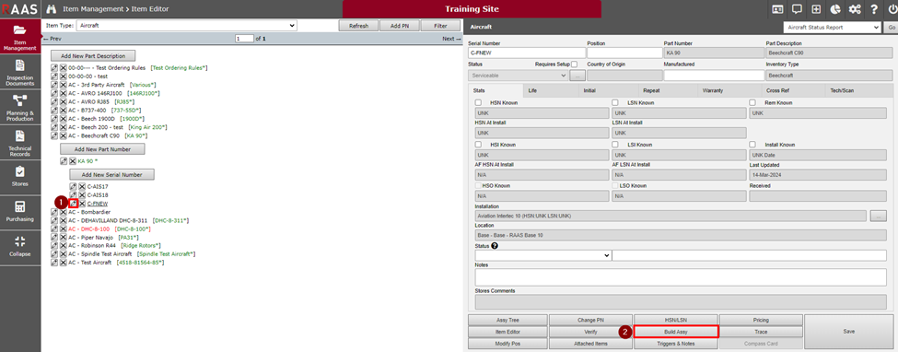Click the binoculars search icon
The height and width of the screenshot is (352, 898).
(51, 9)
